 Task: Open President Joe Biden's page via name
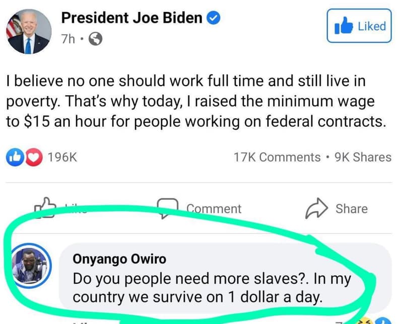click(x=131, y=18)
